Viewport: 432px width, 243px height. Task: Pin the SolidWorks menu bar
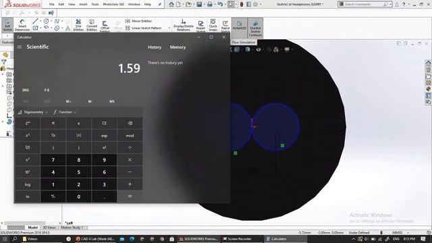click(x=160, y=4)
